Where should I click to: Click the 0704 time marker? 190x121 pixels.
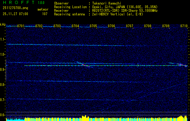point(75,26)
